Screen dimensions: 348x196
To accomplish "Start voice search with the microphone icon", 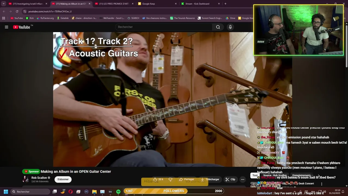I will click(230, 27).
